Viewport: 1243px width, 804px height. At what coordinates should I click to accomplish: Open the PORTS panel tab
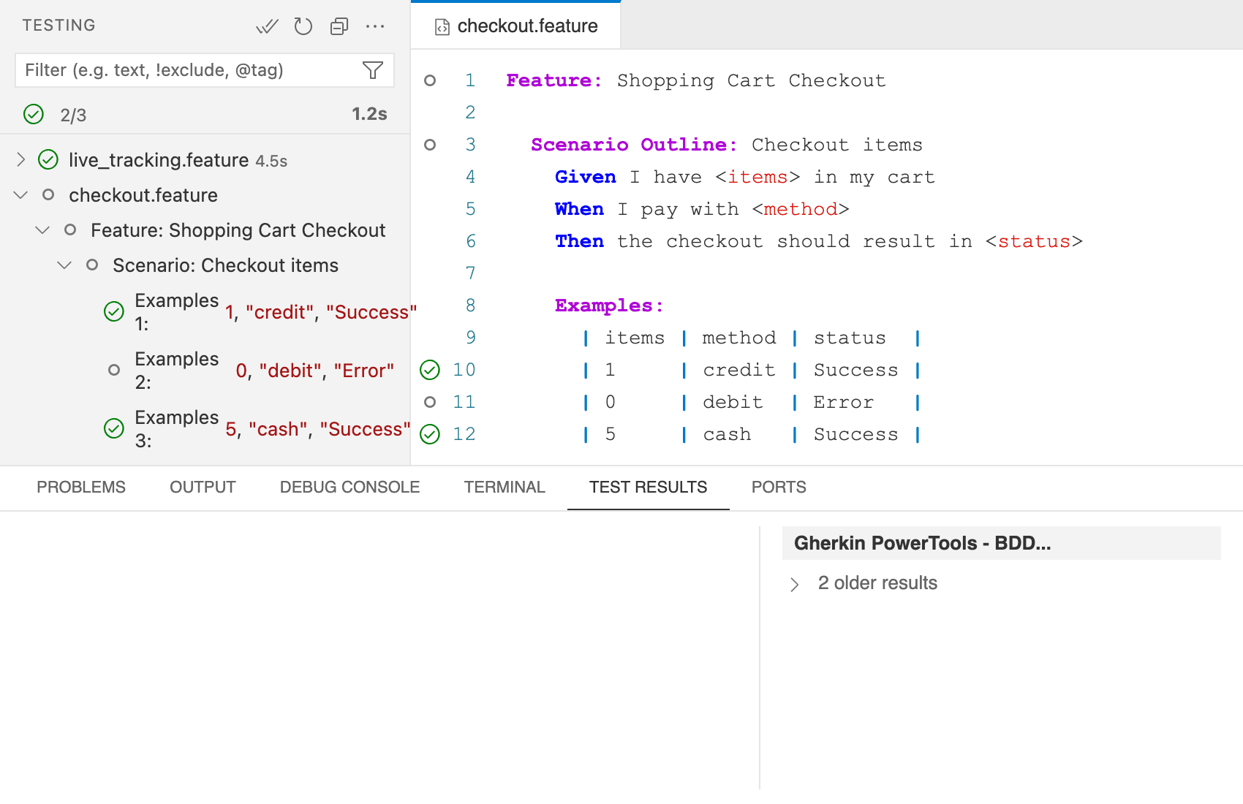coord(779,488)
